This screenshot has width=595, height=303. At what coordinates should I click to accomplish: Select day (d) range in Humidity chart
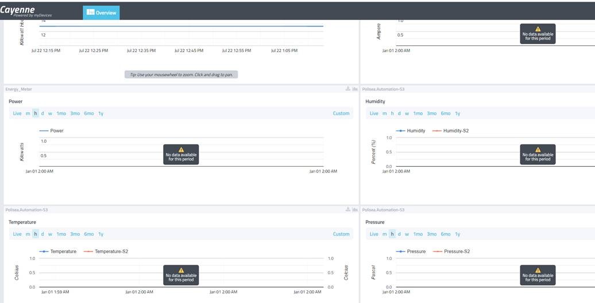coord(399,113)
